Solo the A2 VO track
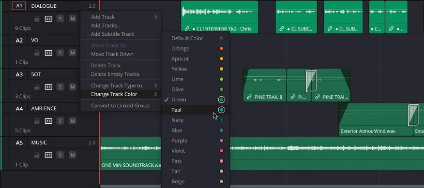 61,53
